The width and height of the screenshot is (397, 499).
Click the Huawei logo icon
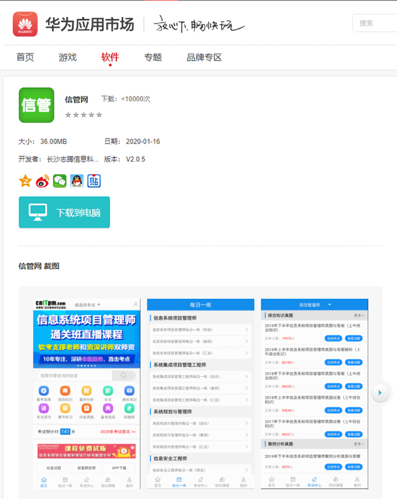pos(25,23)
